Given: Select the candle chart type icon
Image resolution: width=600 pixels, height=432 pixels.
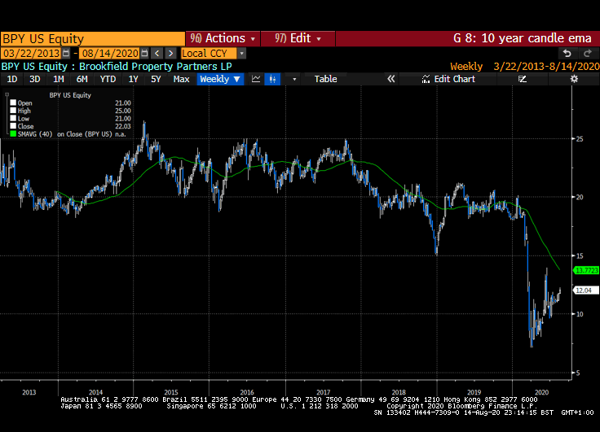Looking at the screenshot, I should [x=272, y=79].
